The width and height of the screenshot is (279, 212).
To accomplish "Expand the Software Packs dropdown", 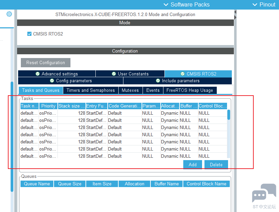I will 186,4.
